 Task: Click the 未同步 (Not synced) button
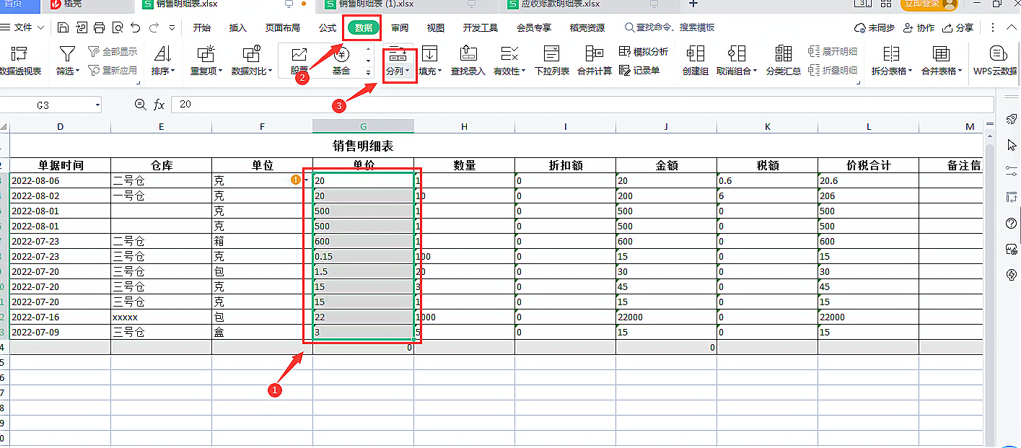[x=875, y=28]
